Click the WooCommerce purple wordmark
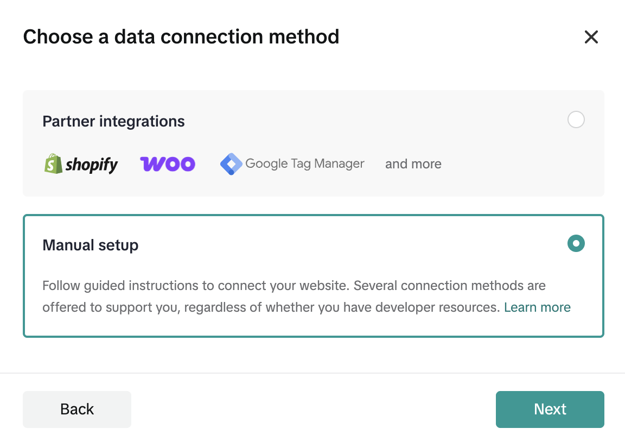Viewport: 625px width, 441px height. 167,163
